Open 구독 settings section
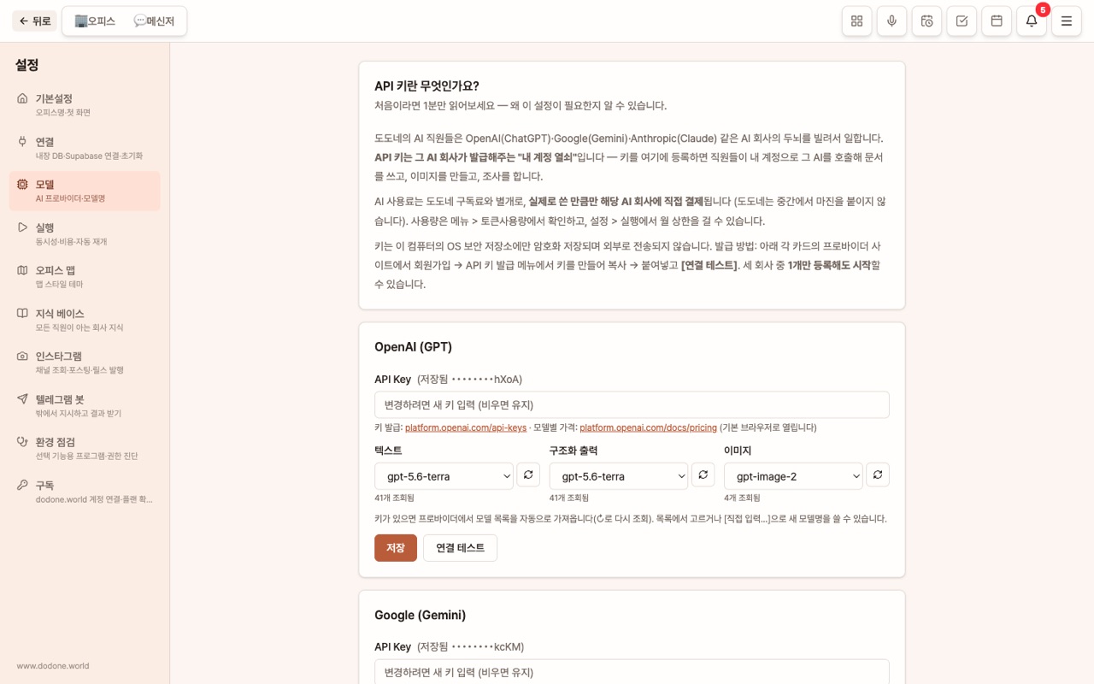 (85, 491)
